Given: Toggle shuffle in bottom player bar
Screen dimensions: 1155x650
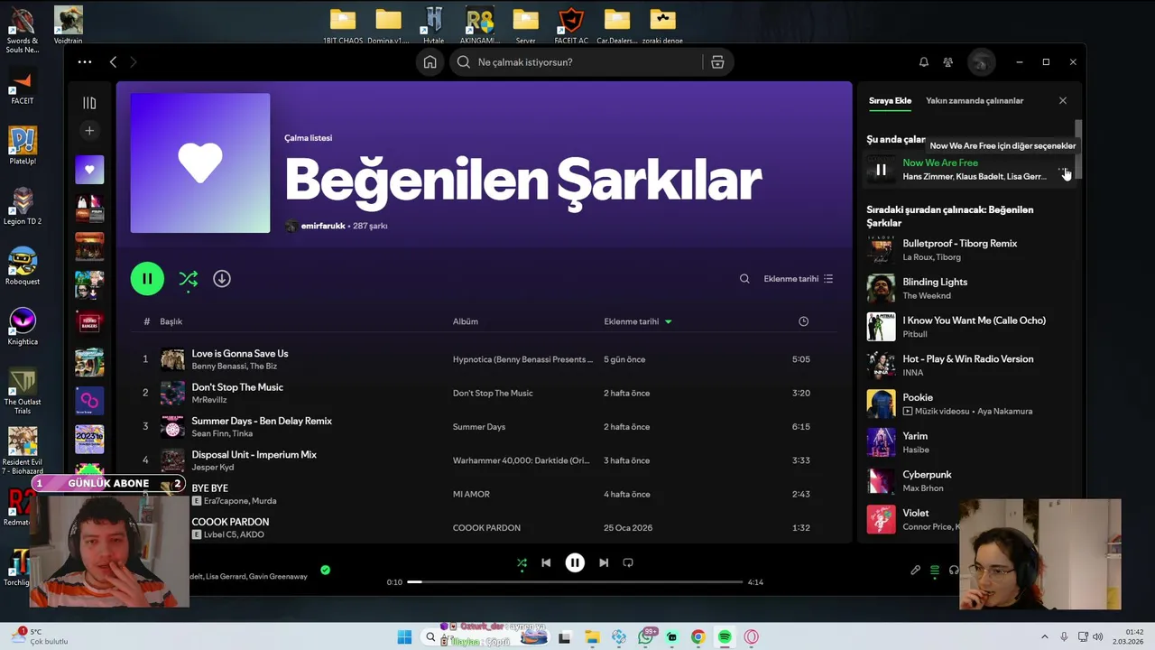Looking at the screenshot, I should [x=522, y=562].
